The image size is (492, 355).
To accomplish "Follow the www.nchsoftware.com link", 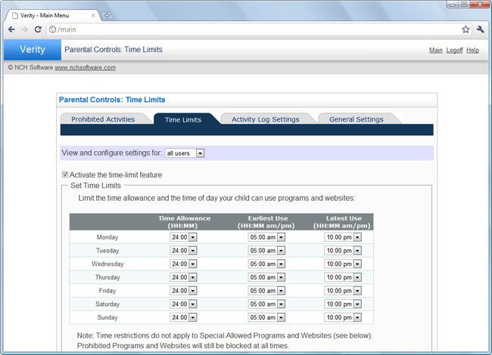I will (85, 68).
